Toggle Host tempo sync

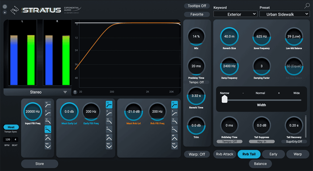click(11, 127)
